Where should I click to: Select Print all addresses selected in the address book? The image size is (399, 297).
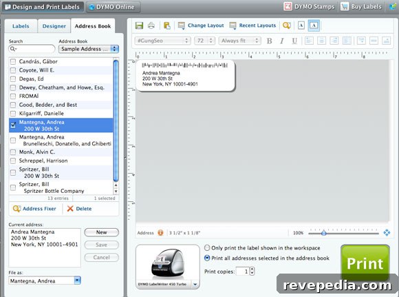click(x=207, y=258)
